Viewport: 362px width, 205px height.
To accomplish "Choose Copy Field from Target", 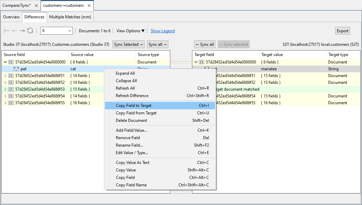I will [160, 113].
